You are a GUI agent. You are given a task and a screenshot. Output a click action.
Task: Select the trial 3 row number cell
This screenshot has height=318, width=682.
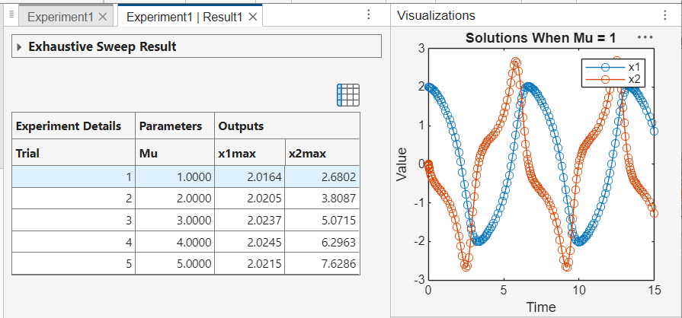coord(73,221)
